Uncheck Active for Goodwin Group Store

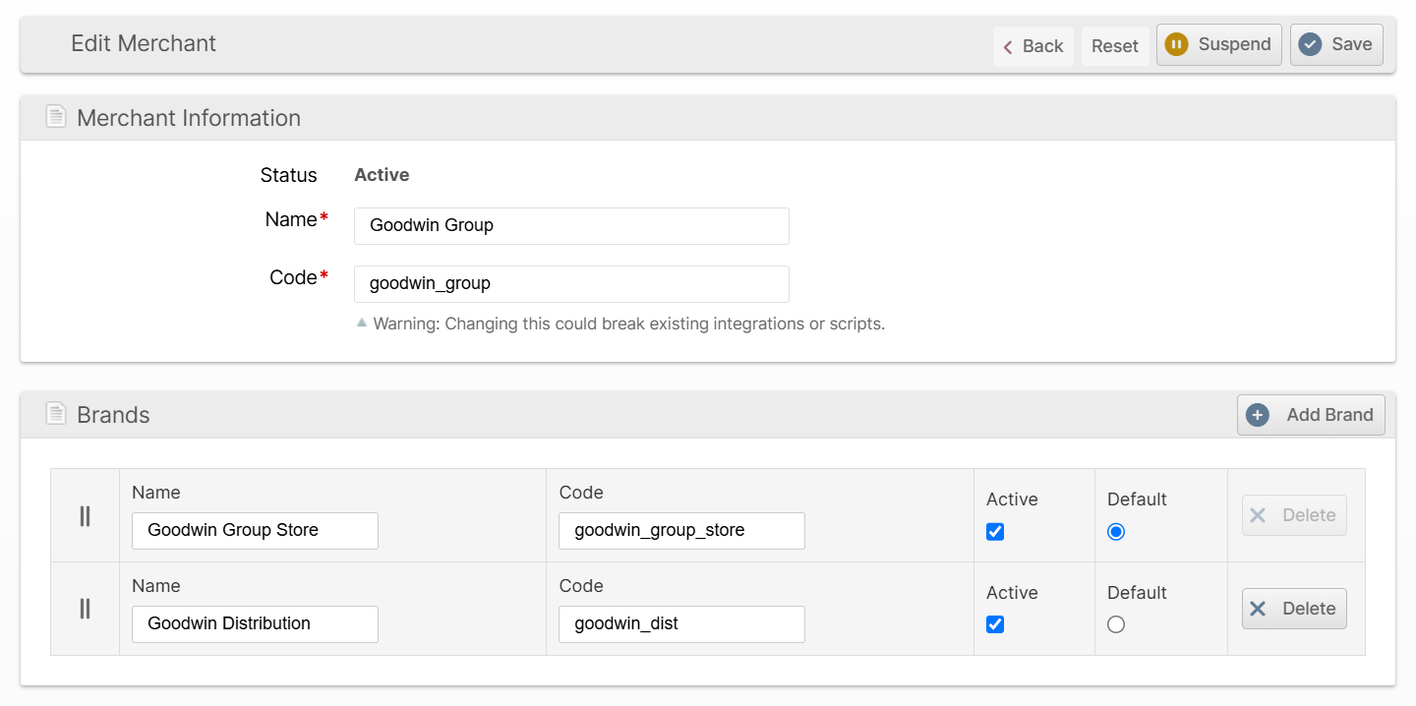(995, 532)
